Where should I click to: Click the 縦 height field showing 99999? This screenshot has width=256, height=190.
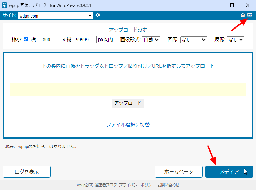click(85, 40)
